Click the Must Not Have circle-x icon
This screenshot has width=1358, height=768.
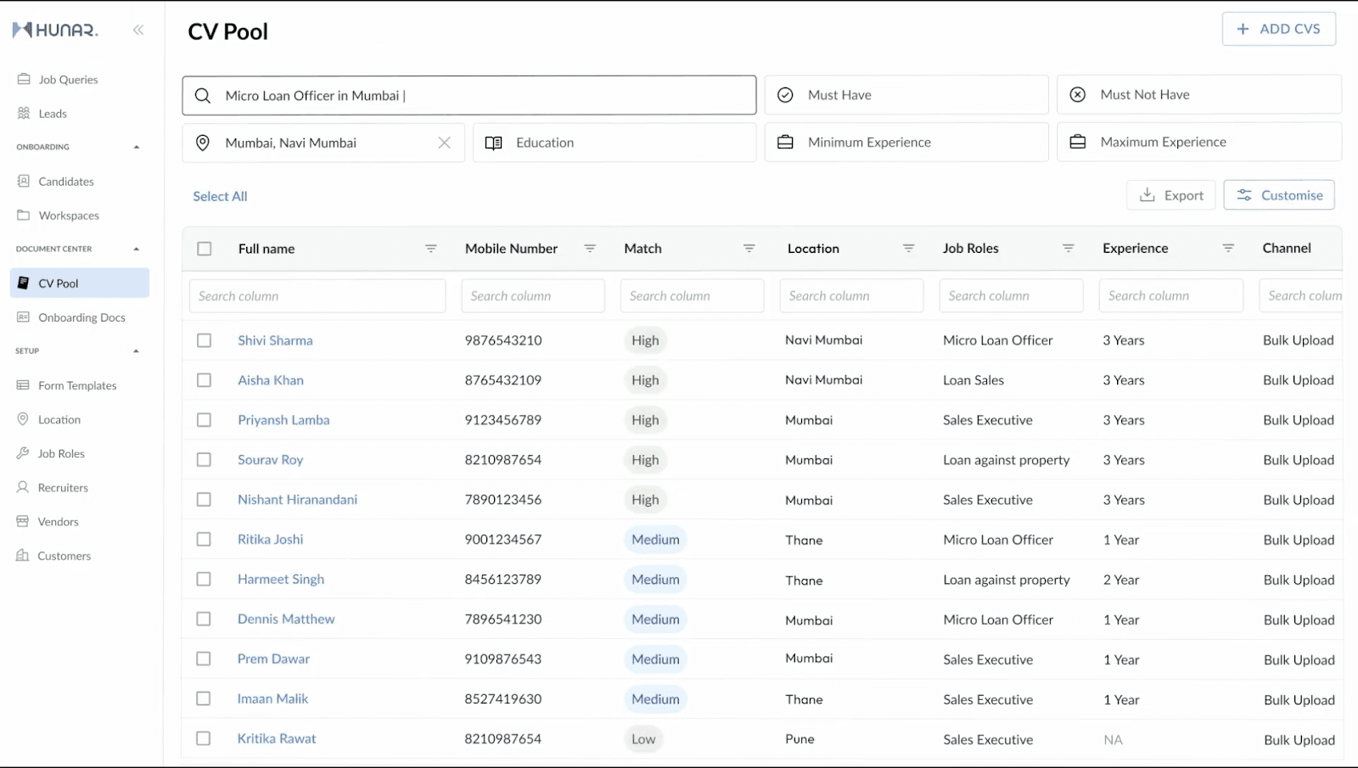[x=1078, y=95]
